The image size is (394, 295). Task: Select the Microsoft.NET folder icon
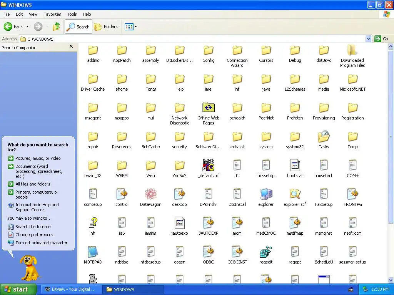352,79
